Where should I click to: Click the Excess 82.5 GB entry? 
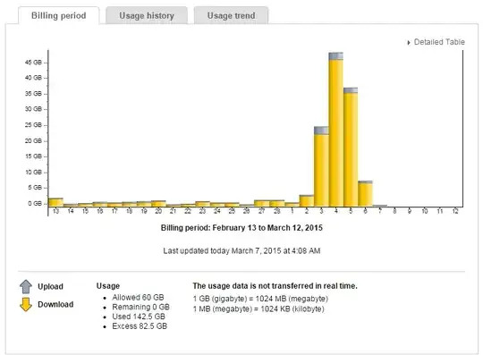(140, 326)
